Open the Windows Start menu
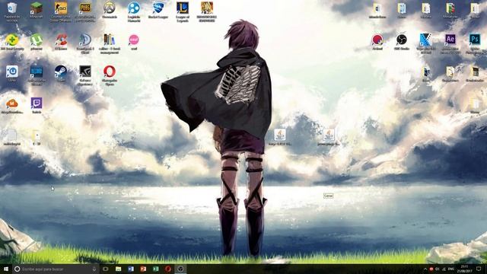The image size is (487, 274). (x=6, y=269)
